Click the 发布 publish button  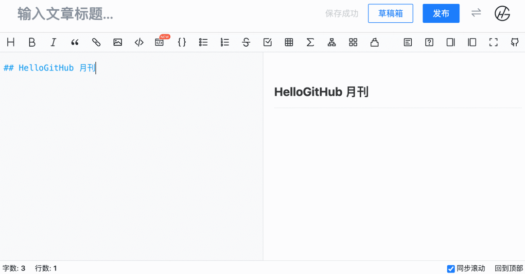(x=441, y=14)
